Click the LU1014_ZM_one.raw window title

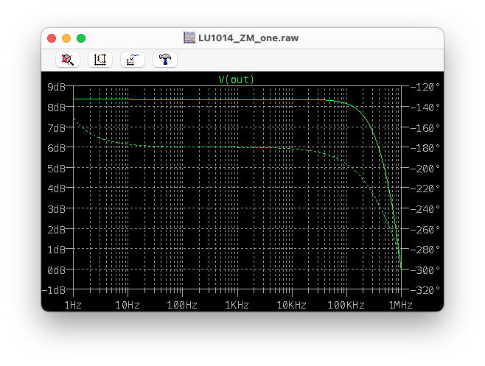pos(248,38)
